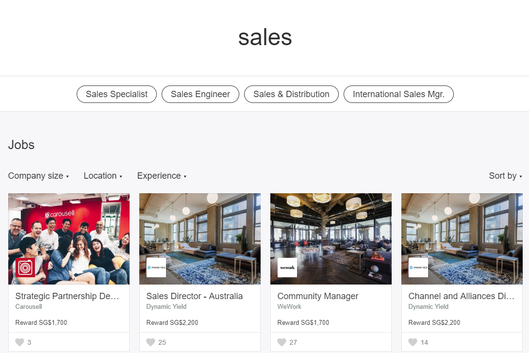This screenshot has height=353, width=529.
Task: Select the Sales Engineer tag
Action: click(200, 94)
